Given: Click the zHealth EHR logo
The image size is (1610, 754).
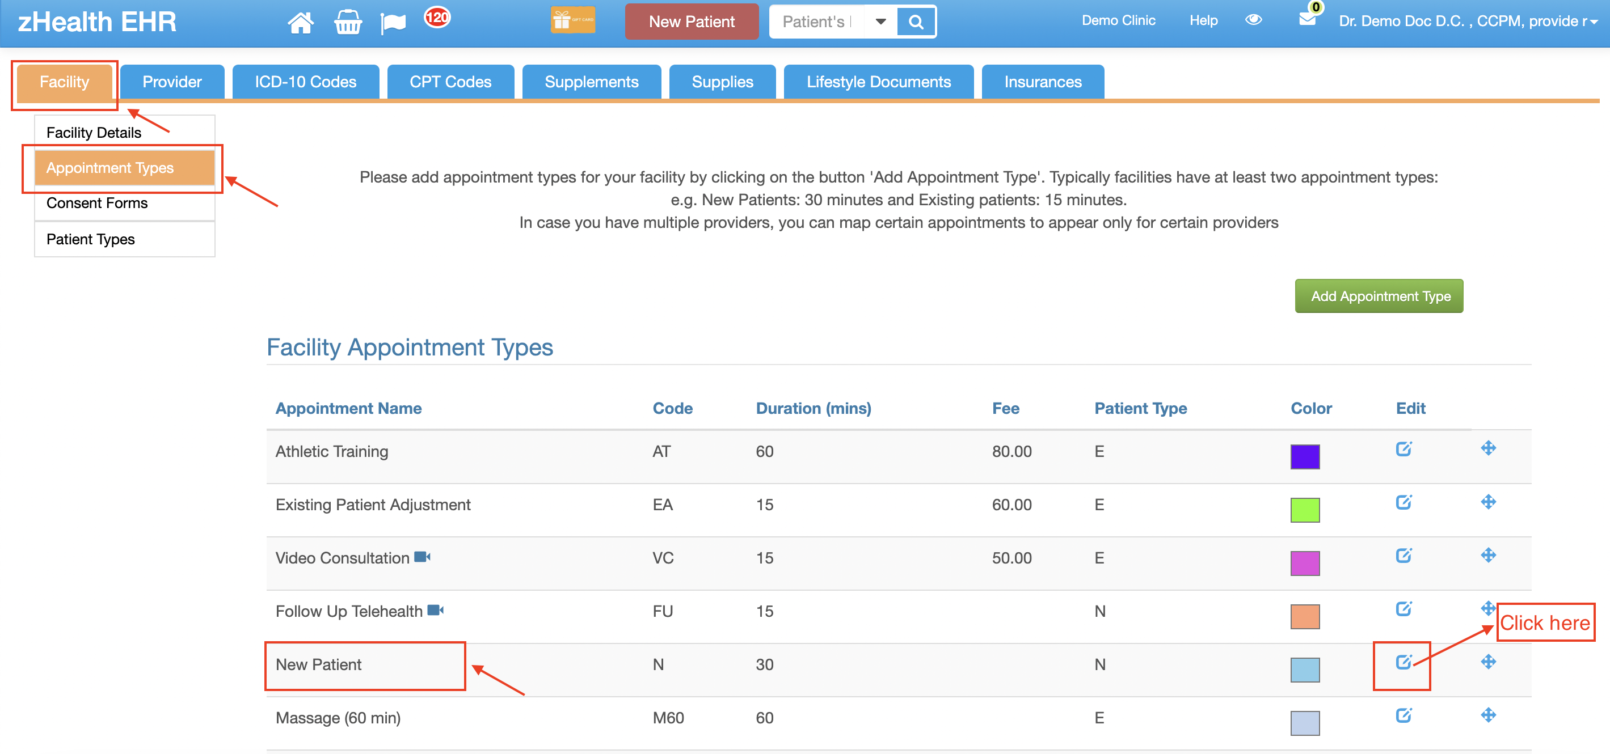Looking at the screenshot, I should [97, 22].
